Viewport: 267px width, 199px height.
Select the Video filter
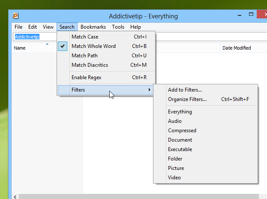[206, 178]
